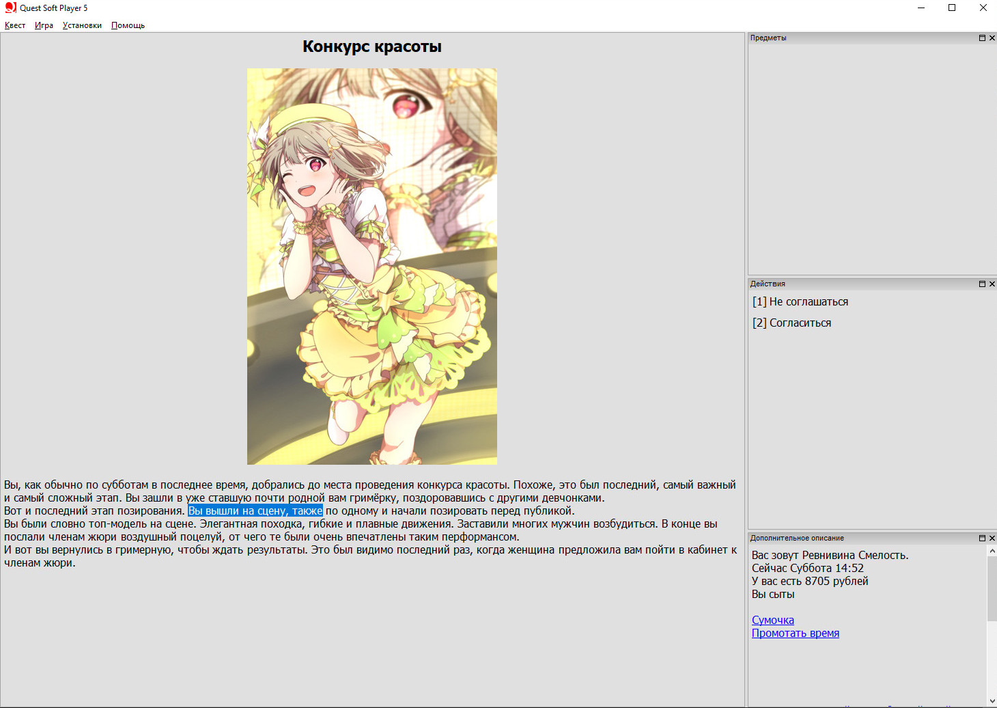This screenshot has height=708, width=997.
Task: Click the text Вы сыты
Action: click(x=773, y=595)
